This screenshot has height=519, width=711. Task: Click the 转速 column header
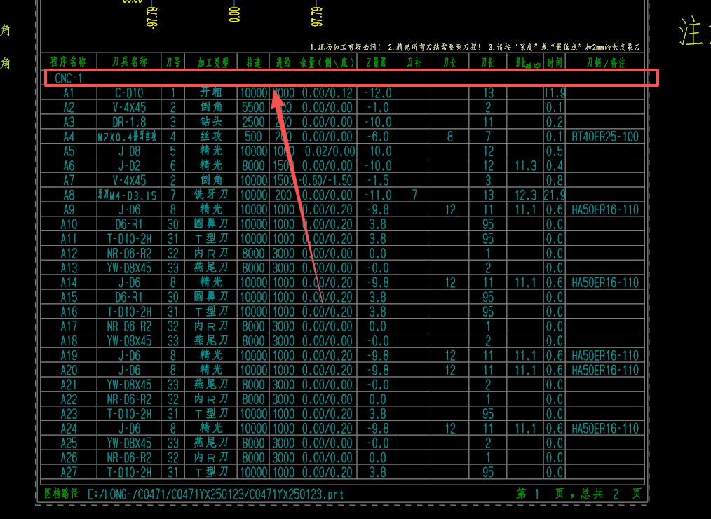[x=253, y=62]
